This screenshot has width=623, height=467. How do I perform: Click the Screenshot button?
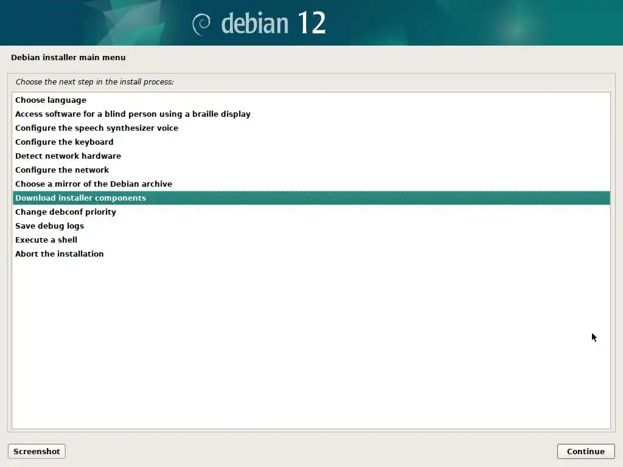(37, 452)
